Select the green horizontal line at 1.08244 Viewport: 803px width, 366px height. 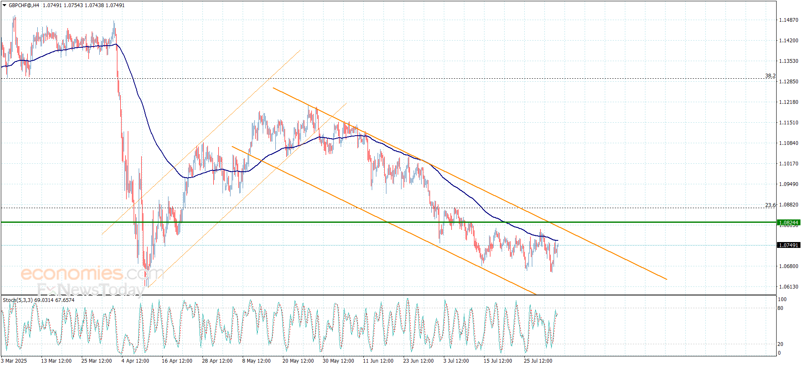pyautogui.click(x=389, y=222)
